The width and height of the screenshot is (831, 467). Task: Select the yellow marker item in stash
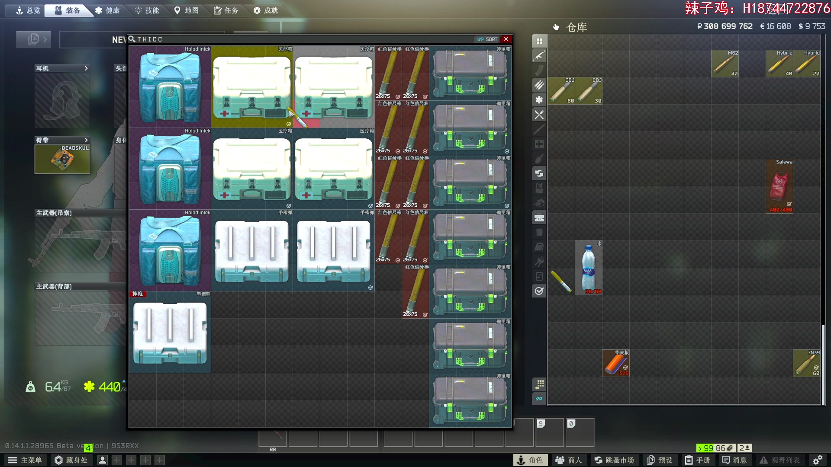tap(561, 281)
